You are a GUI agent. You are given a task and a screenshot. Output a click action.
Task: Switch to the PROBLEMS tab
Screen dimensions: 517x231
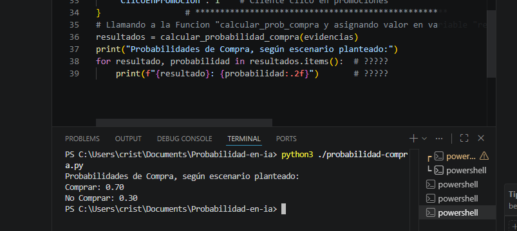click(x=82, y=139)
